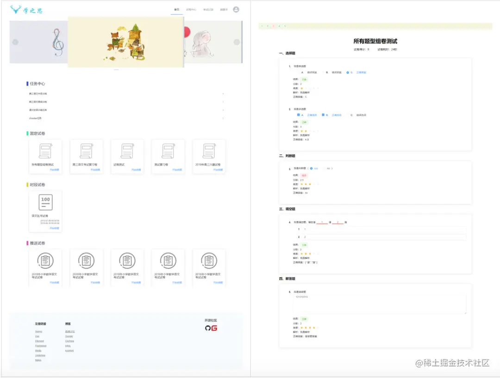Switch to the 试题中心 navigation tab
This screenshot has height=378, width=500.
pos(191,9)
